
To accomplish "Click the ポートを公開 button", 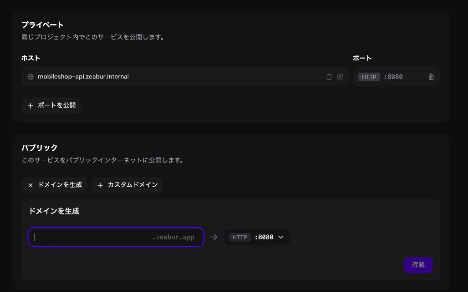I will (x=51, y=105).
